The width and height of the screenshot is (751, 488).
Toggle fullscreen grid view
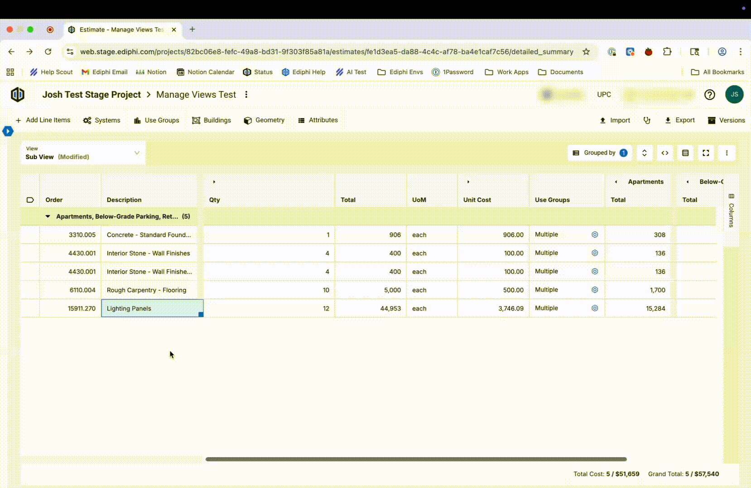coord(706,153)
